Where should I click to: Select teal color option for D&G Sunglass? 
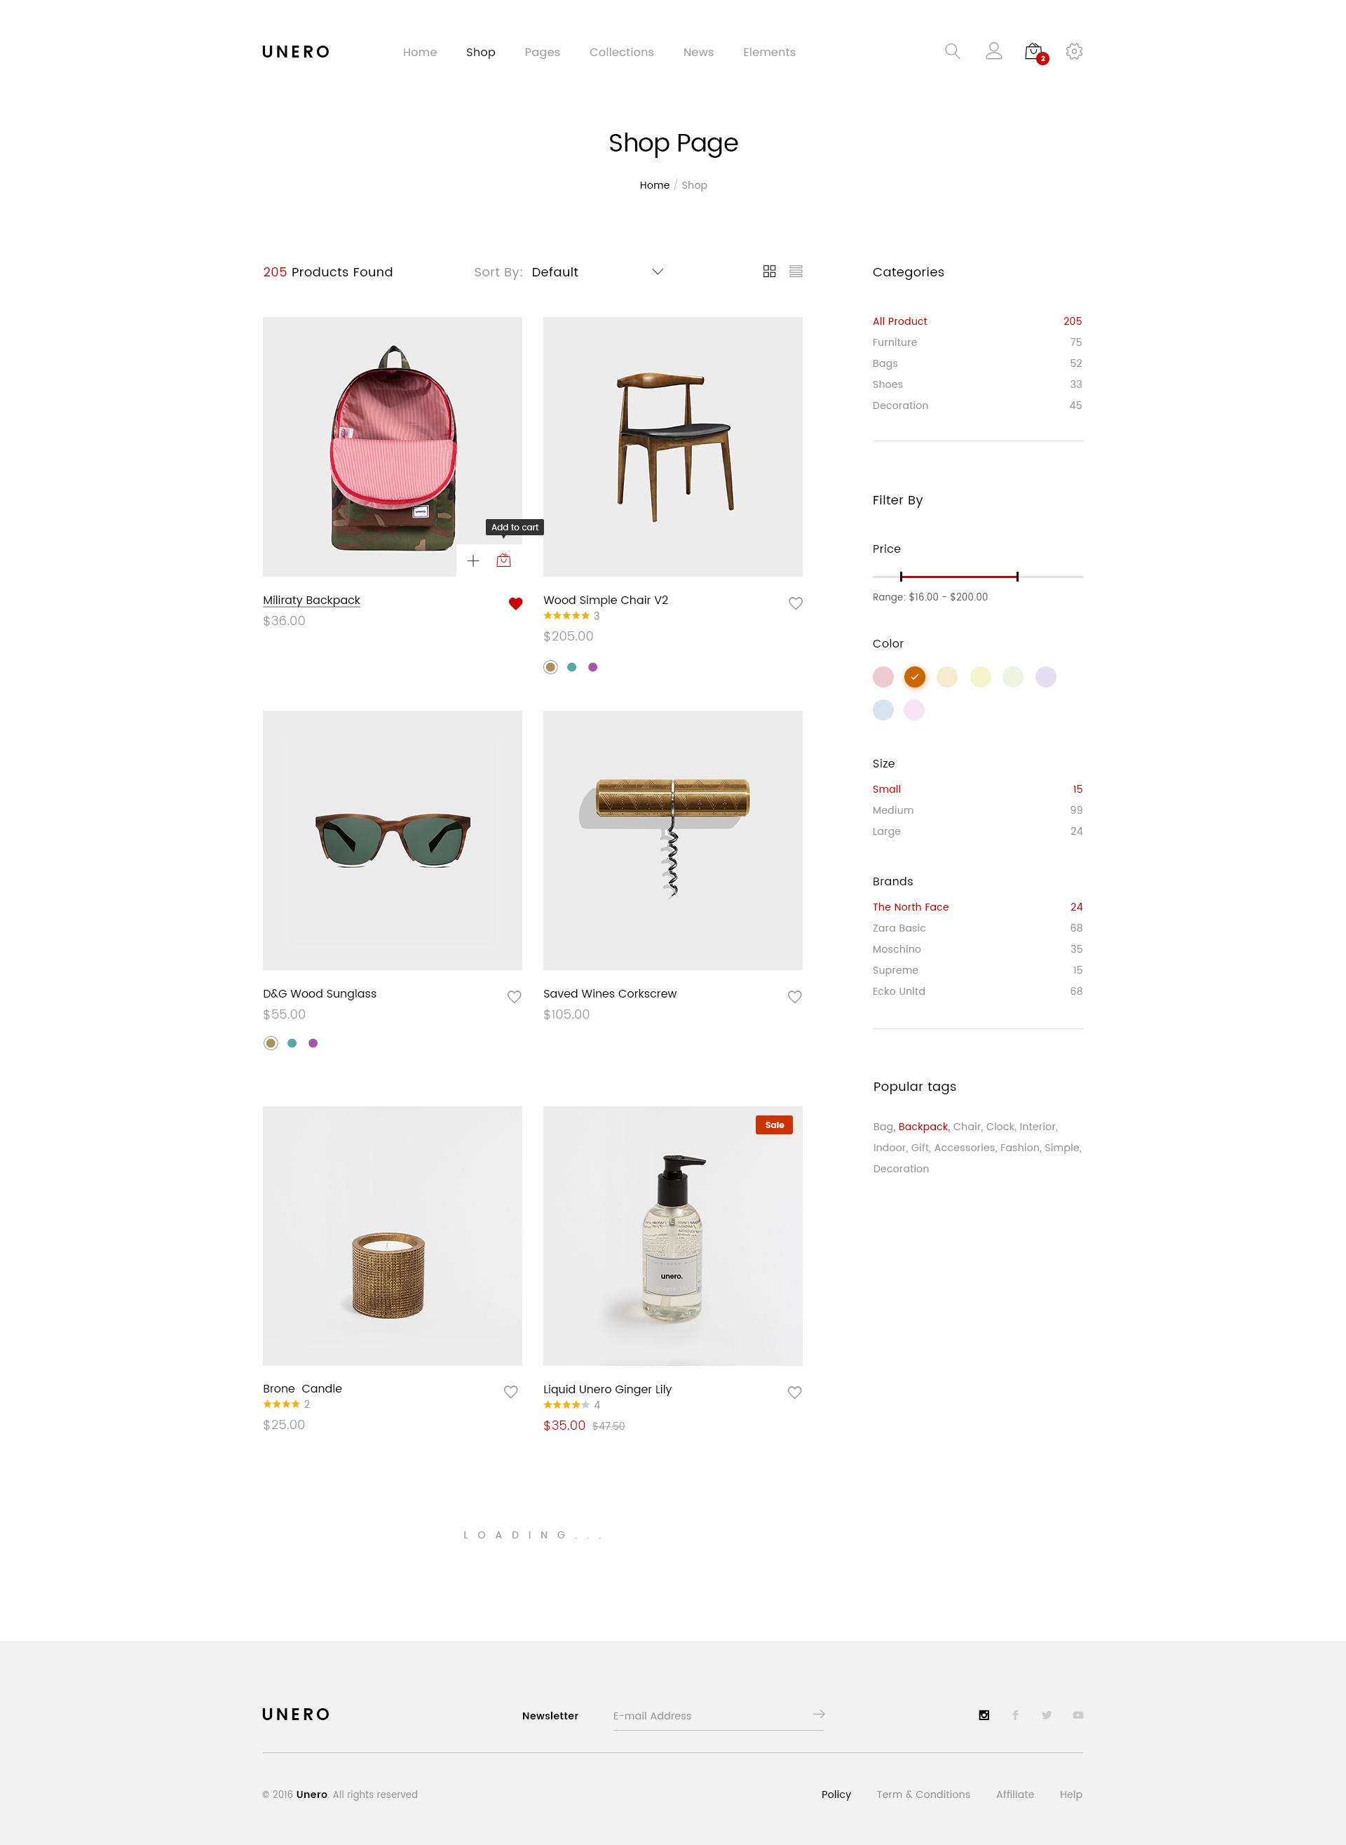click(x=292, y=1042)
